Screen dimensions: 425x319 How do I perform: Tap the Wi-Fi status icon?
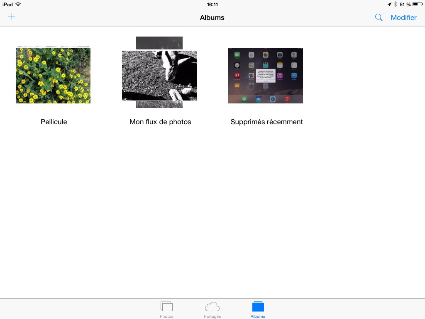pyautogui.click(x=18, y=4)
